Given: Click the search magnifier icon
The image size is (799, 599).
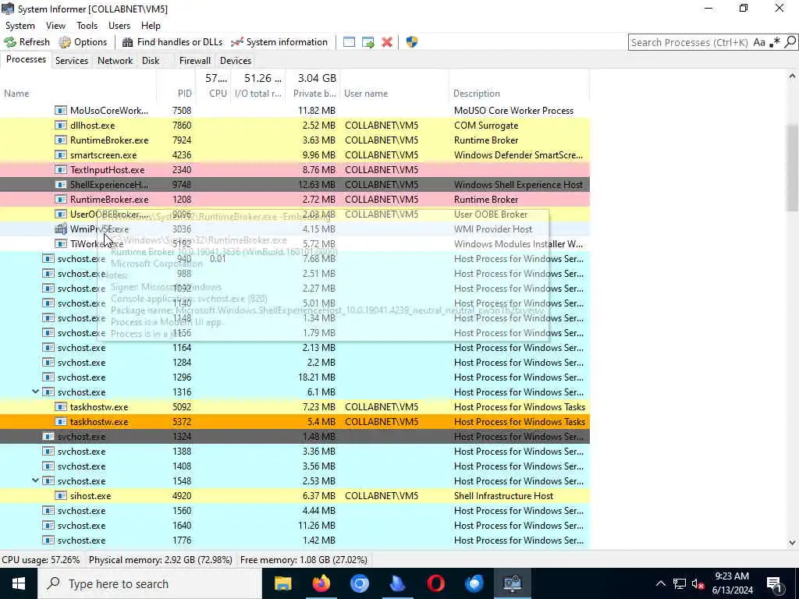Looking at the screenshot, I should (790, 42).
